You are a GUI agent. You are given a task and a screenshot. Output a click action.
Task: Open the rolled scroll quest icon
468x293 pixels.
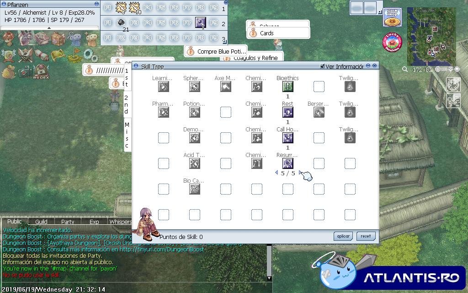(42, 55)
